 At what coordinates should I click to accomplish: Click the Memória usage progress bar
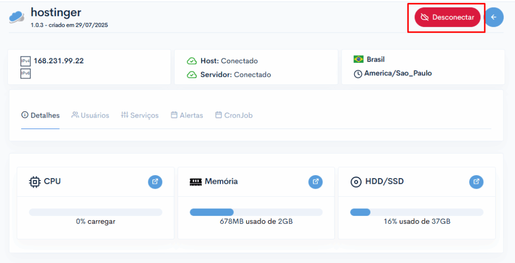[x=256, y=212]
